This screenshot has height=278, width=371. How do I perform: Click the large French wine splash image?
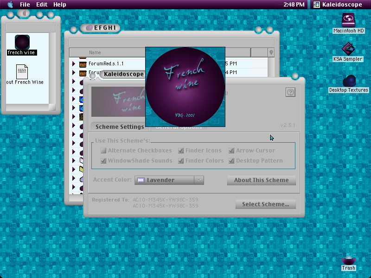185,87
